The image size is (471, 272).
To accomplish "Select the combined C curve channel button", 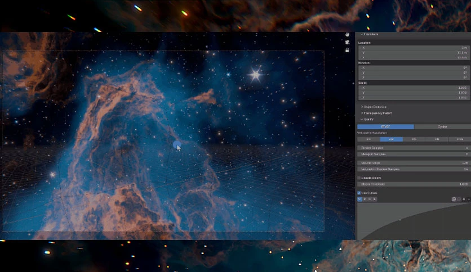I will click(x=359, y=199).
